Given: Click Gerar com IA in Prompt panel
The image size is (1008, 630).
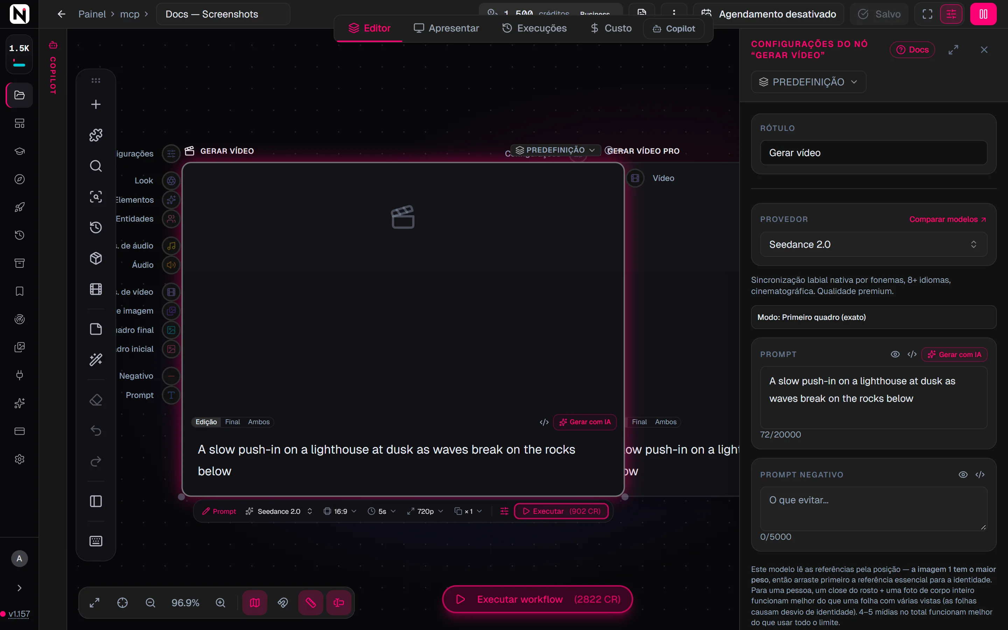Looking at the screenshot, I should coord(955,354).
